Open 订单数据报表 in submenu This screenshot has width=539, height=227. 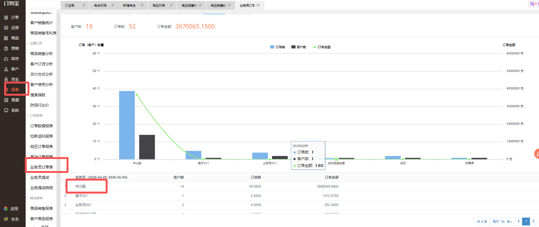[x=42, y=126]
